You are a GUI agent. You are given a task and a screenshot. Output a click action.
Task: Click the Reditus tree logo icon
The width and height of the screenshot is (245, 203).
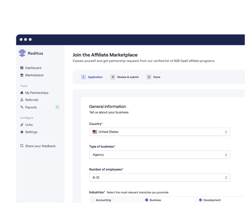tap(22, 53)
